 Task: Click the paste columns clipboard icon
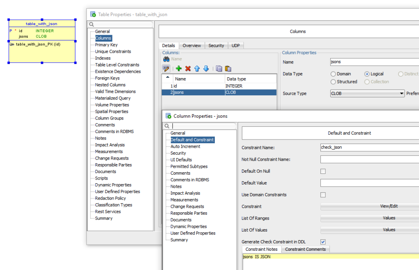[x=228, y=69]
